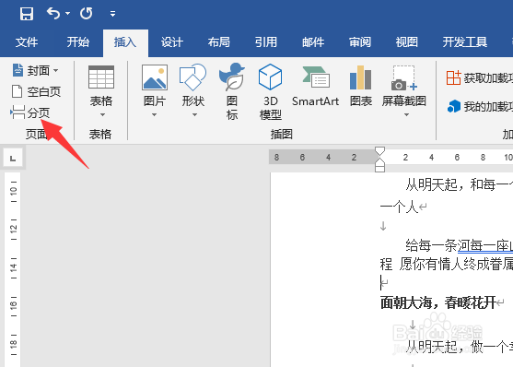Click the vertical ruler at 14
Screen dimensions: 513x367
tap(14, 267)
